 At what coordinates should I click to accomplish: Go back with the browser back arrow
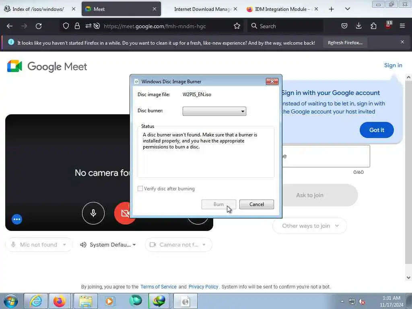[10, 26]
